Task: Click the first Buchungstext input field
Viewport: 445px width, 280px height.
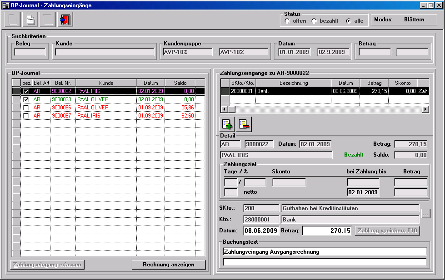Action: tap(325, 252)
